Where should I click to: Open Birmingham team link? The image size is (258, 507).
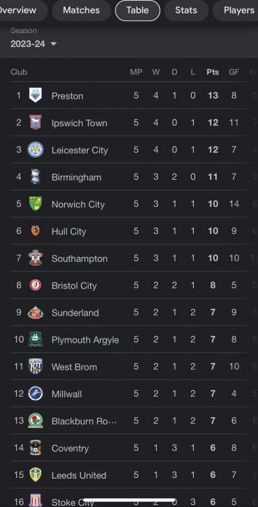pyautogui.click(x=76, y=177)
